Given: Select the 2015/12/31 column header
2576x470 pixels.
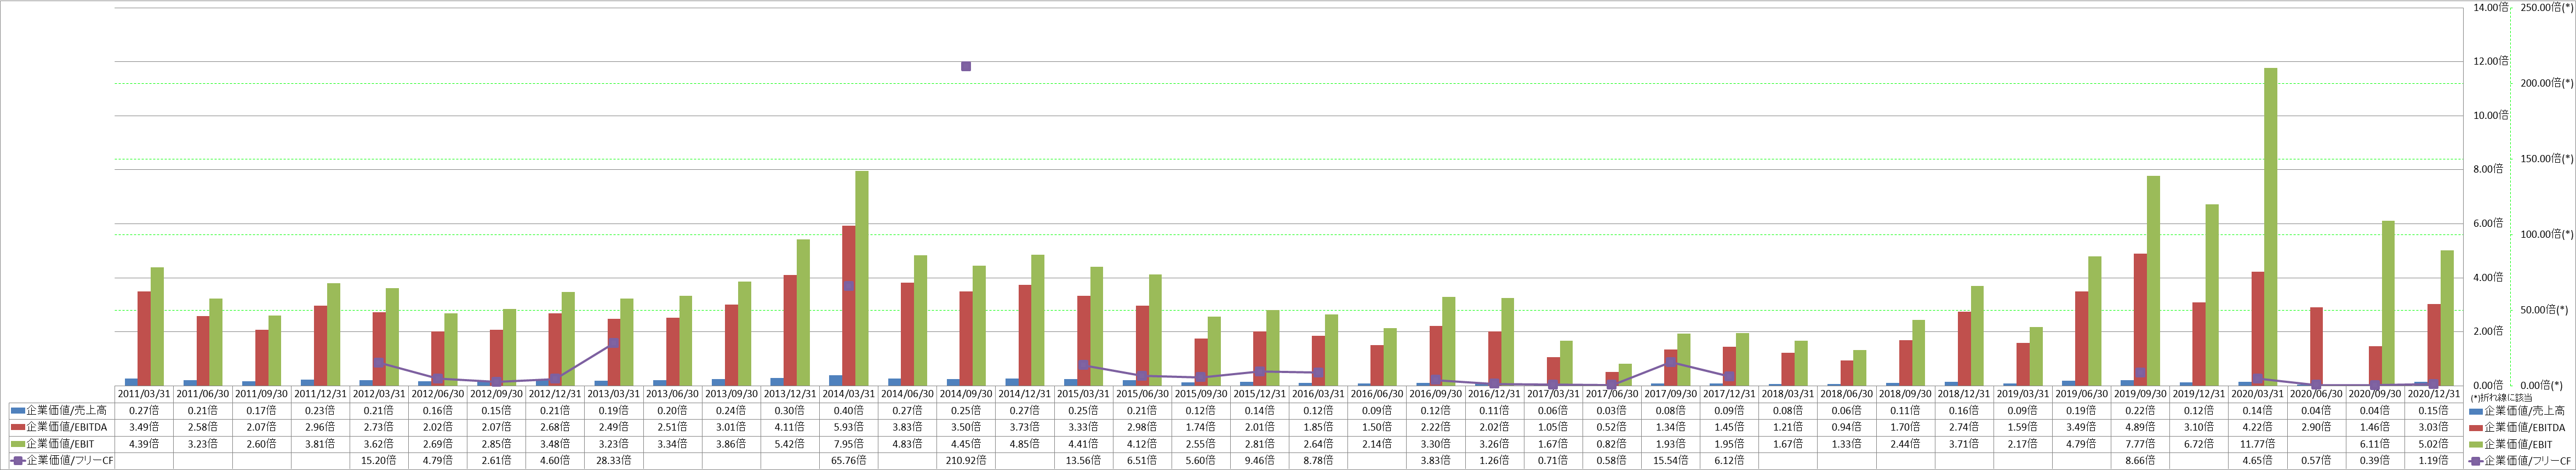Looking at the screenshot, I should pyautogui.click(x=1259, y=394).
